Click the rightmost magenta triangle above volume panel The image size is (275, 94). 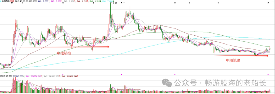[x=268, y=74]
